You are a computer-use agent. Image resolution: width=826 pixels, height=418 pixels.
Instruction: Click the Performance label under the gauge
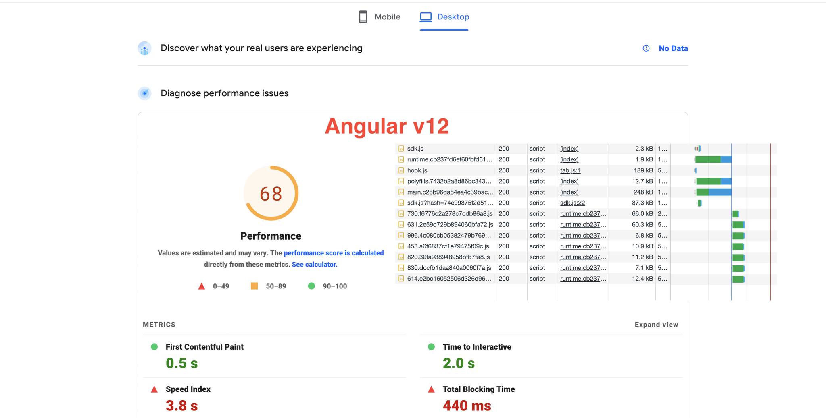pos(271,236)
